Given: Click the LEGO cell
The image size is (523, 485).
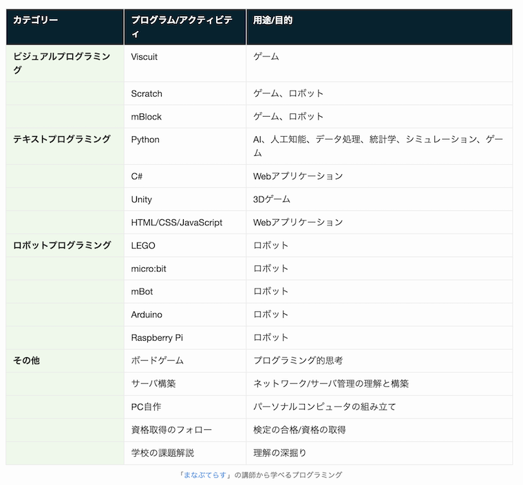Looking at the screenshot, I should click(185, 245).
